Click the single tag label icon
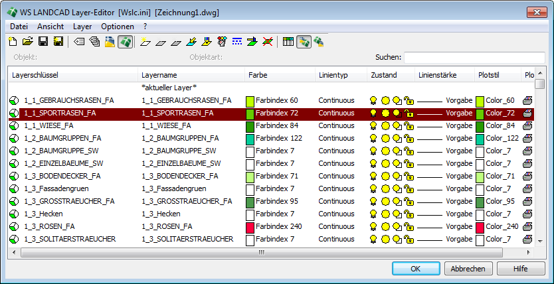Screen dimensions: 554x284 80,42
